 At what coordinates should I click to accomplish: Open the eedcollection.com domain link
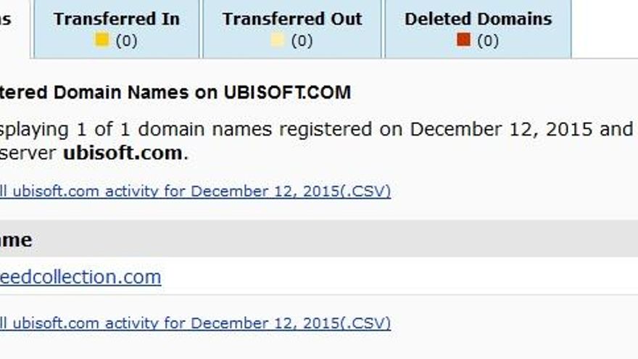(80, 277)
